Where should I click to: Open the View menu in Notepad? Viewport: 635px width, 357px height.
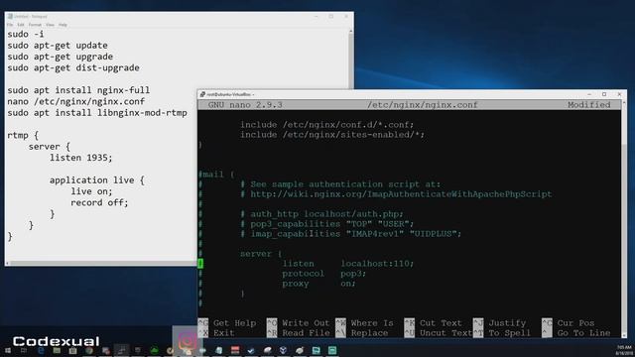(x=50, y=25)
